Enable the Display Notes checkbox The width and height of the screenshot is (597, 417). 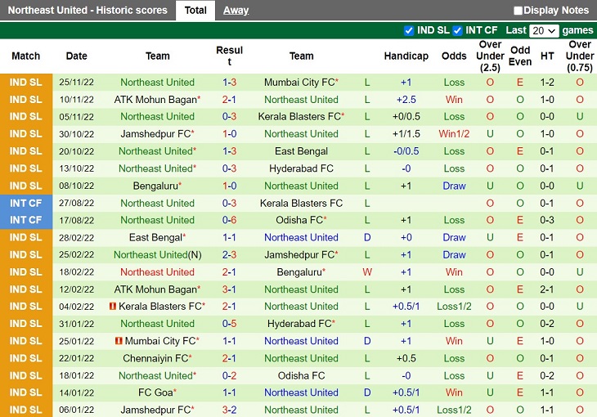click(x=518, y=11)
